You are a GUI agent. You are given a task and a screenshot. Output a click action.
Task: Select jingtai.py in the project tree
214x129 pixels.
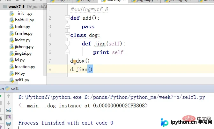coord(23,53)
